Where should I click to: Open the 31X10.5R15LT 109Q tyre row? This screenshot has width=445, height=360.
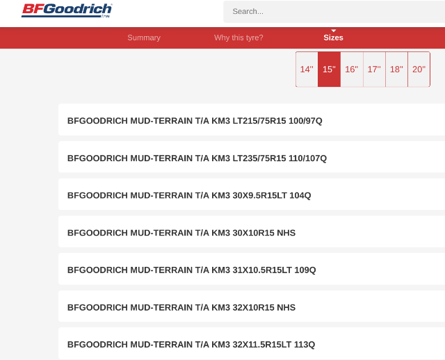pos(252,269)
